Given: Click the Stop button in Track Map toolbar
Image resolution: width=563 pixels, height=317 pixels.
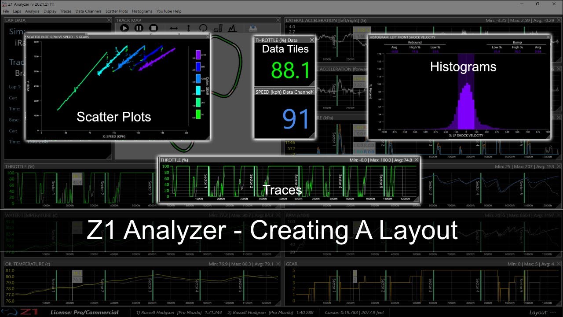Looking at the screenshot, I should (154, 28).
